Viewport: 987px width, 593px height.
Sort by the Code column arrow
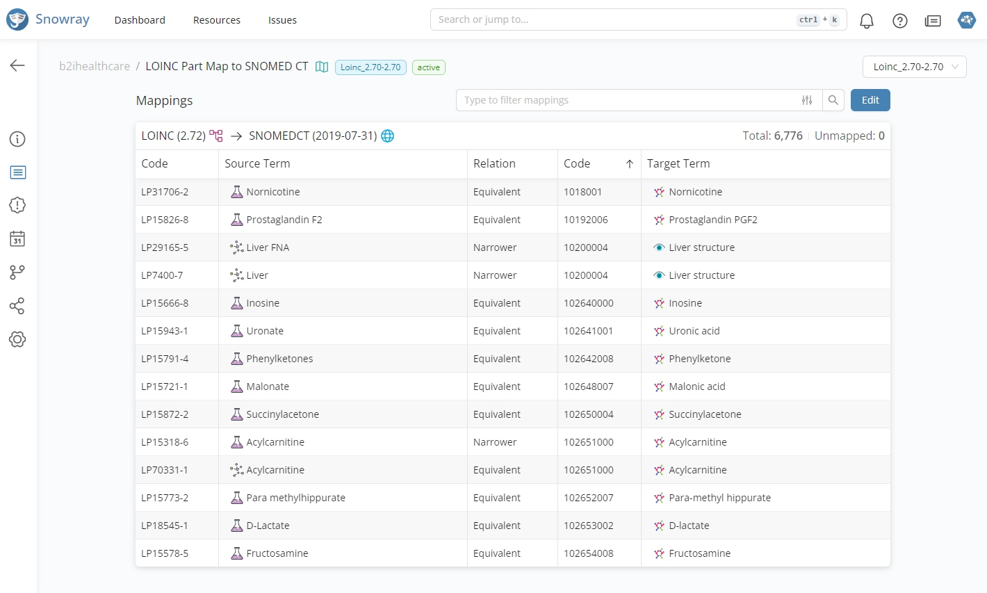(629, 164)
